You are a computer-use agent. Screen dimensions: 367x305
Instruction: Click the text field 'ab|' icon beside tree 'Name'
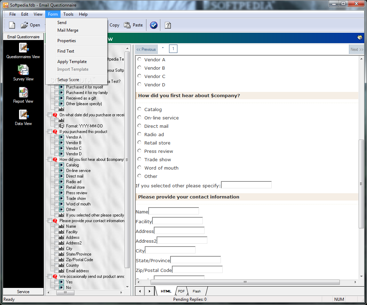click(x=61, y=226)
